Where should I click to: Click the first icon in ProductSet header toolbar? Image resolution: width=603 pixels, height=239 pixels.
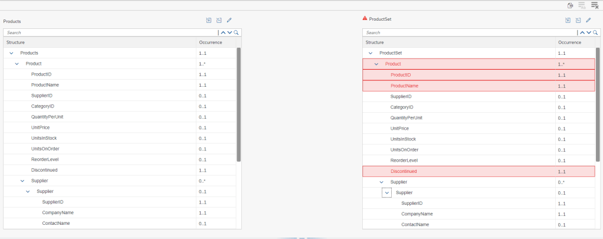point(568,20)
